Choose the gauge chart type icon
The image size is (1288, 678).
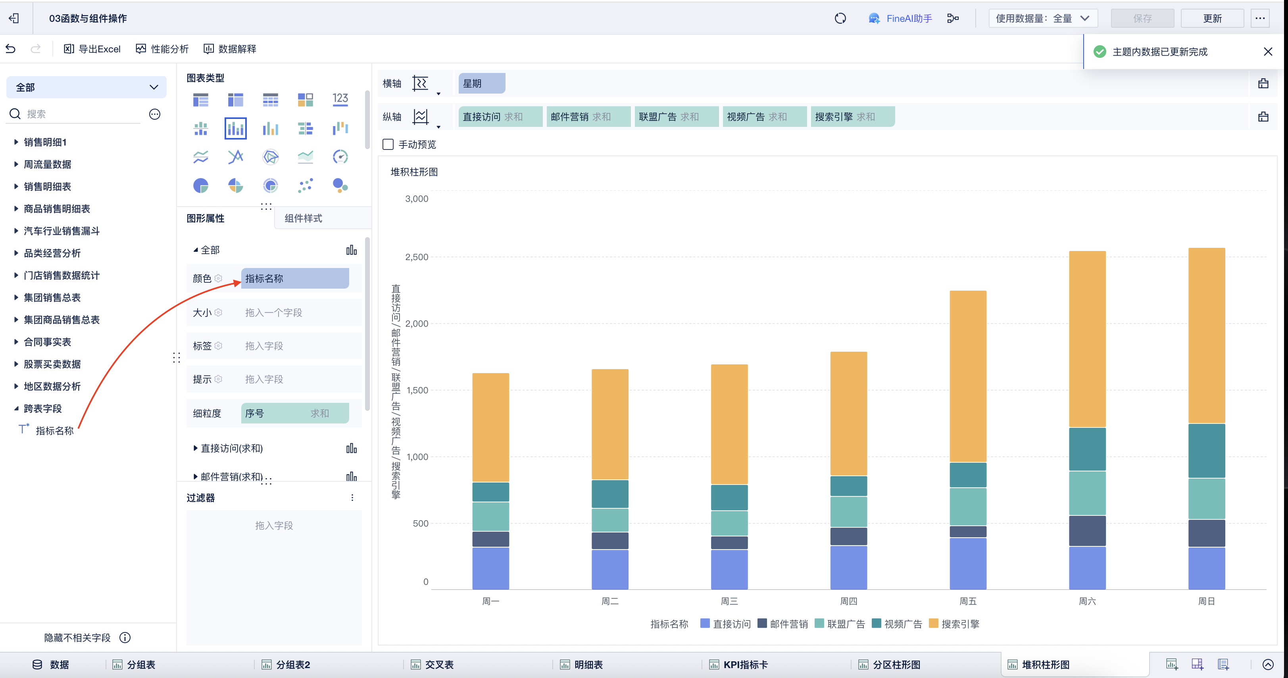click(x=340, y=157)
